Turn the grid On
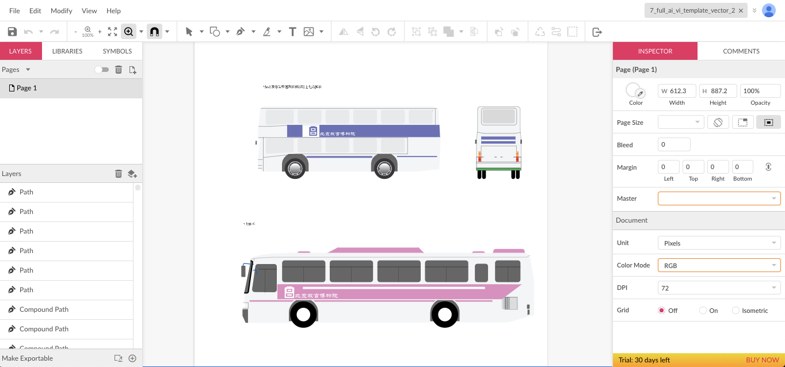The image size is (785, 367). [702, 310]
